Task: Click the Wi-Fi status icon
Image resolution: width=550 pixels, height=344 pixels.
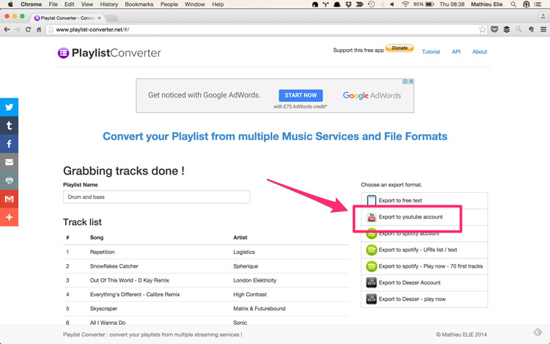Action: coord(405,4)
